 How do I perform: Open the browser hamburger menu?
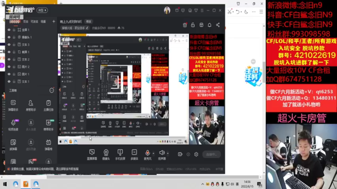[261, 12]
